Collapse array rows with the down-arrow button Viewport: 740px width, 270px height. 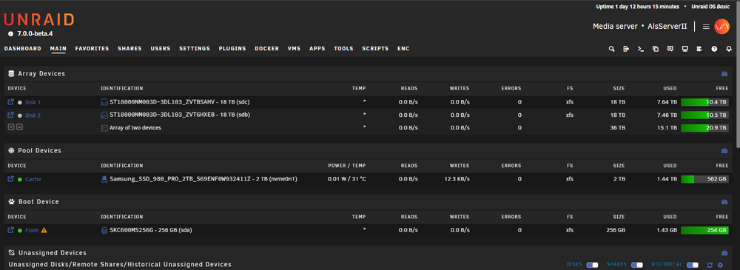(x=11, y=127)
